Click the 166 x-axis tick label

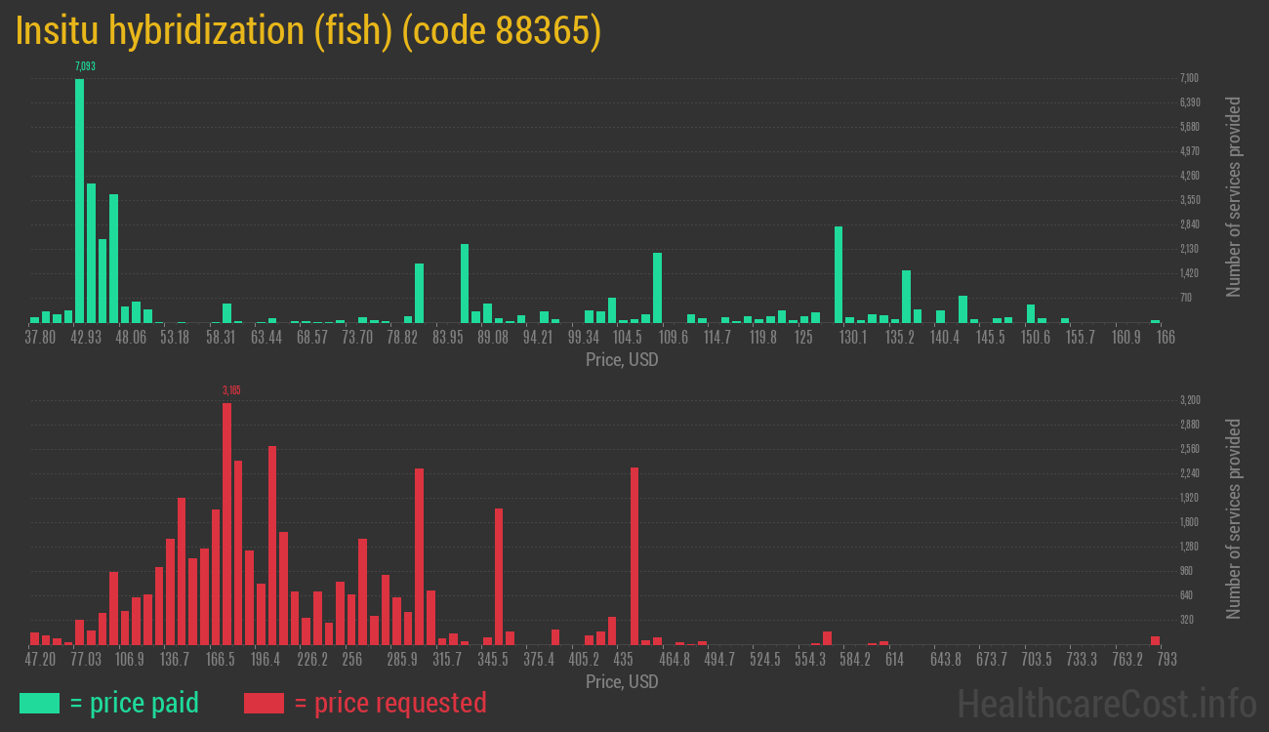click(x=1165, y=338)
